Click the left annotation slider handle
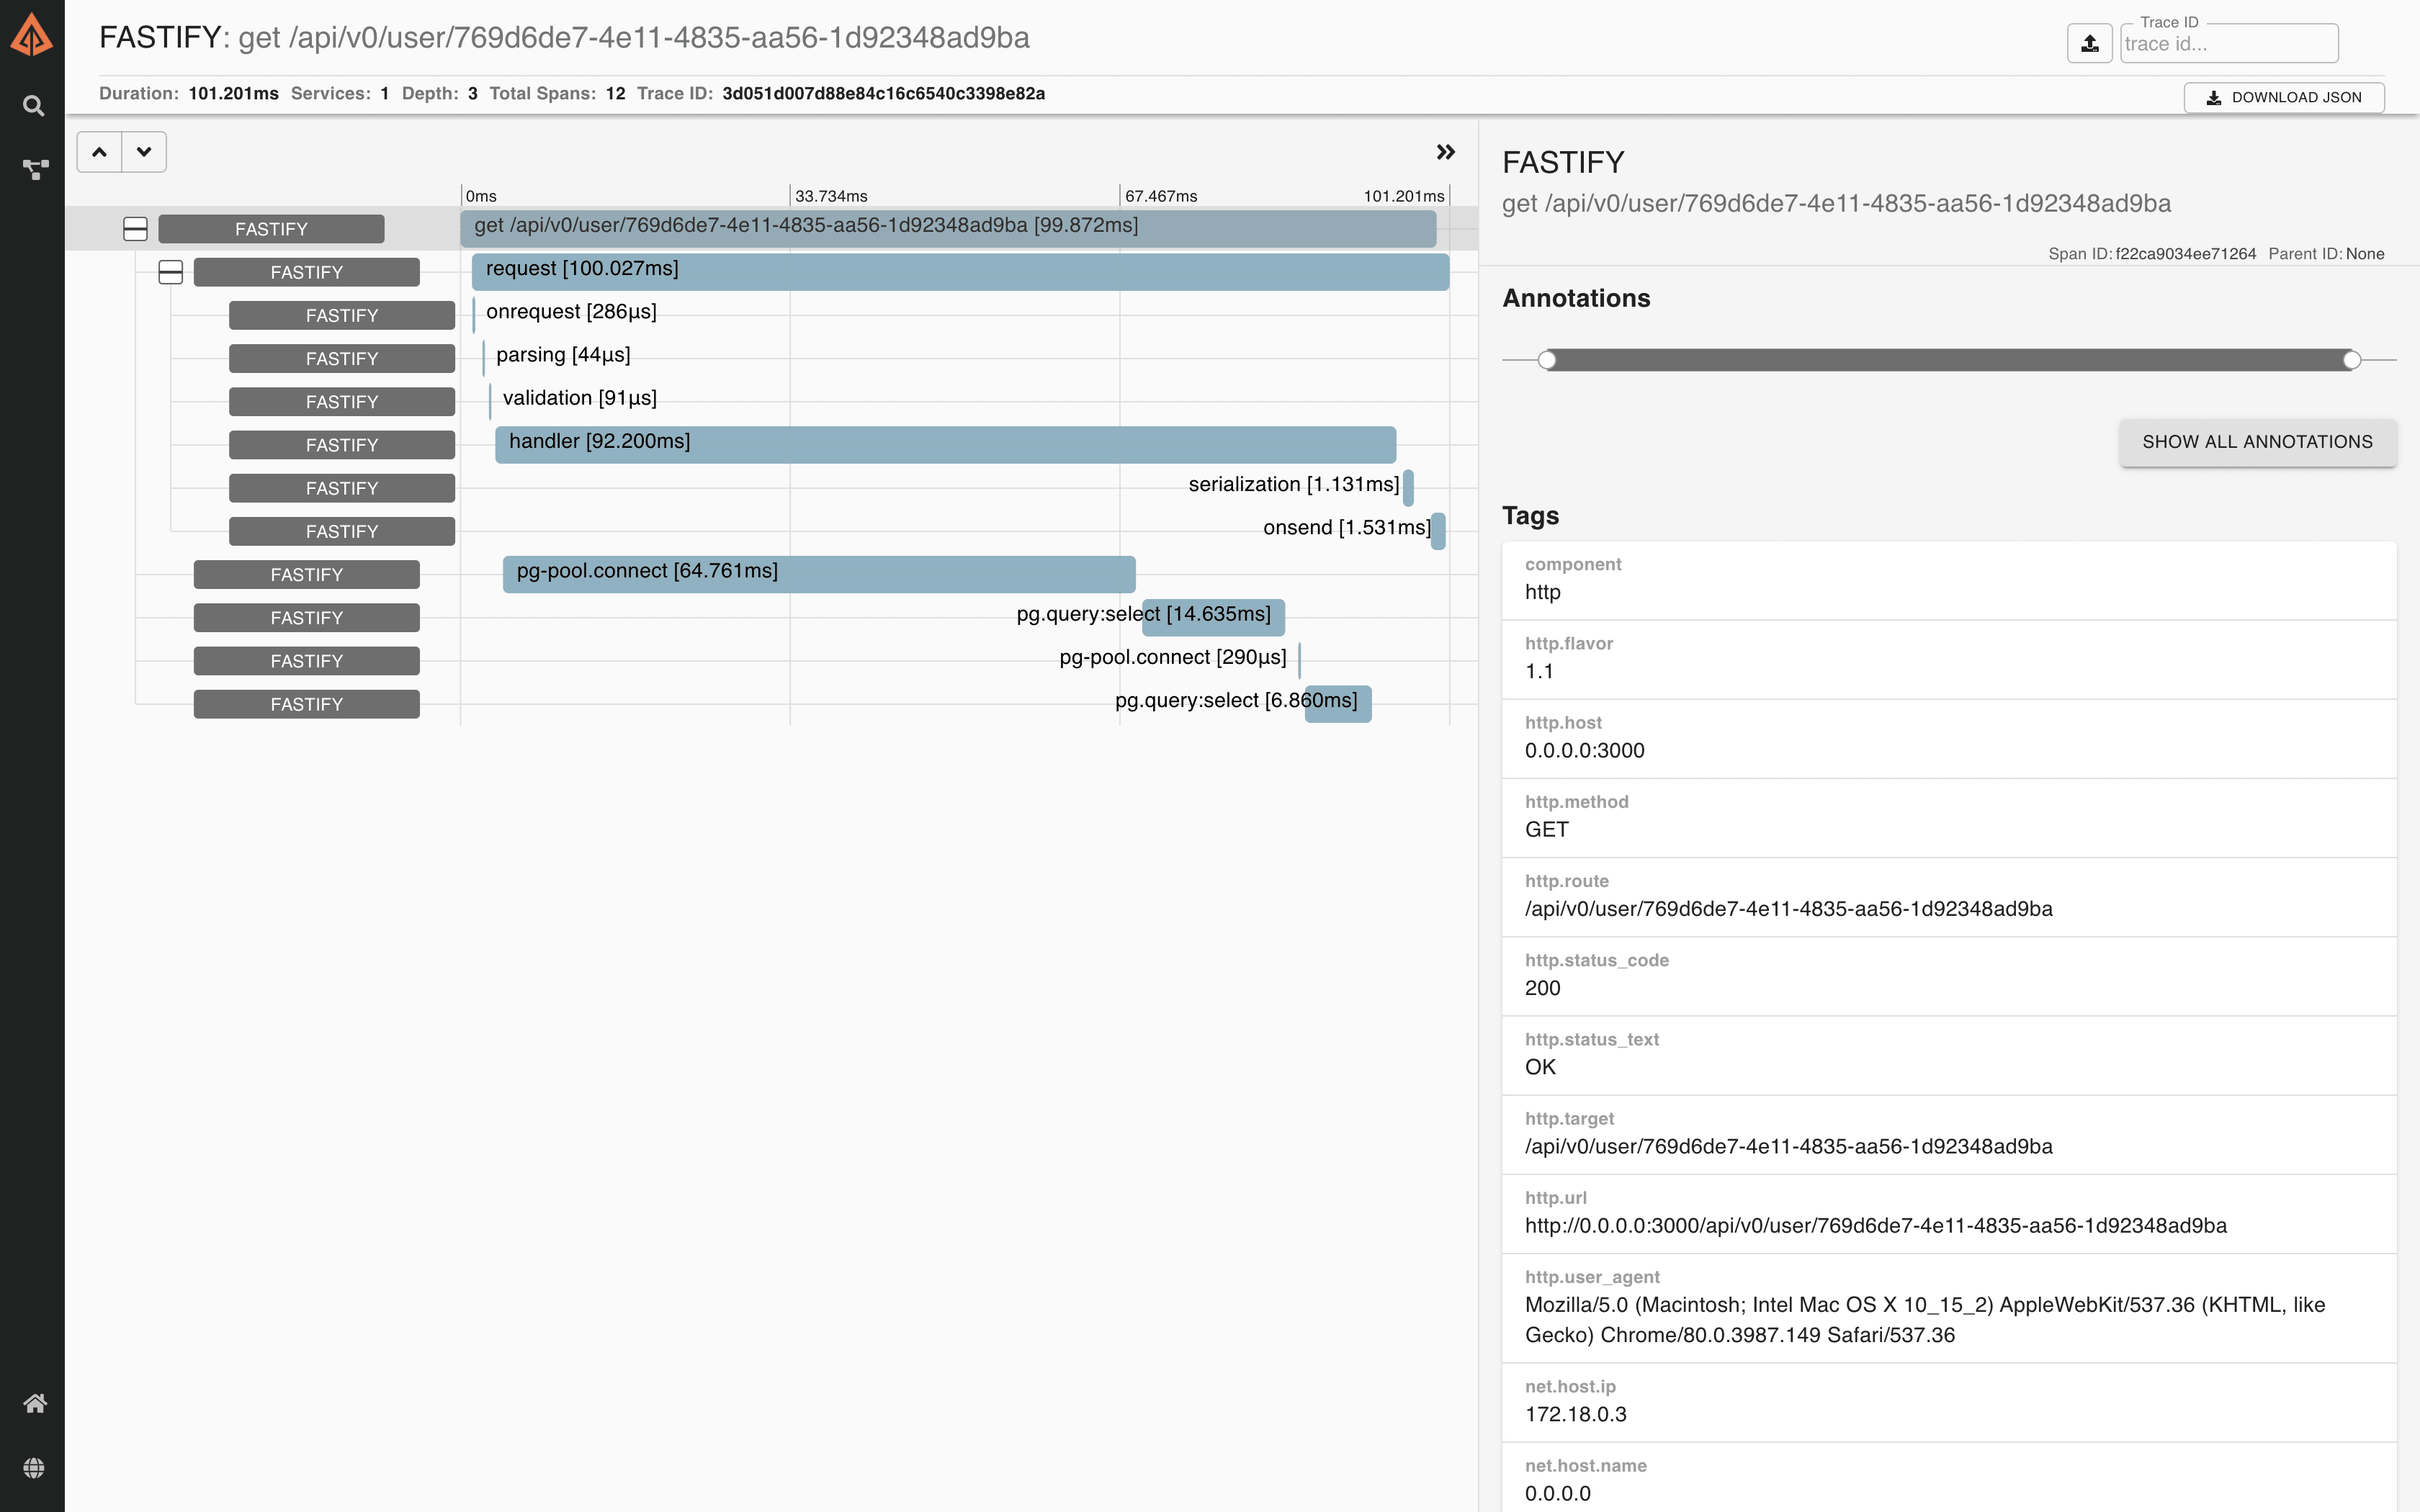Image resolution: width=2420 pixels, height=1512 pixels. pyautogui.click(x=1547, y=360)
